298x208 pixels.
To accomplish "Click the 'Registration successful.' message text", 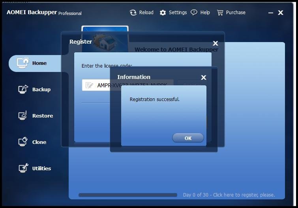I will point(154,99).
